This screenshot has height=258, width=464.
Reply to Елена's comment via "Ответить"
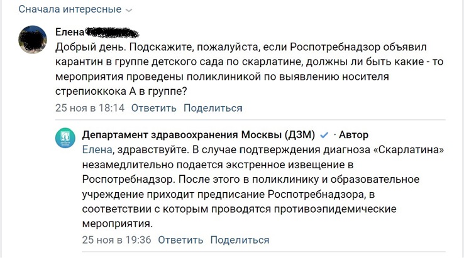click(x=154, y=108)
